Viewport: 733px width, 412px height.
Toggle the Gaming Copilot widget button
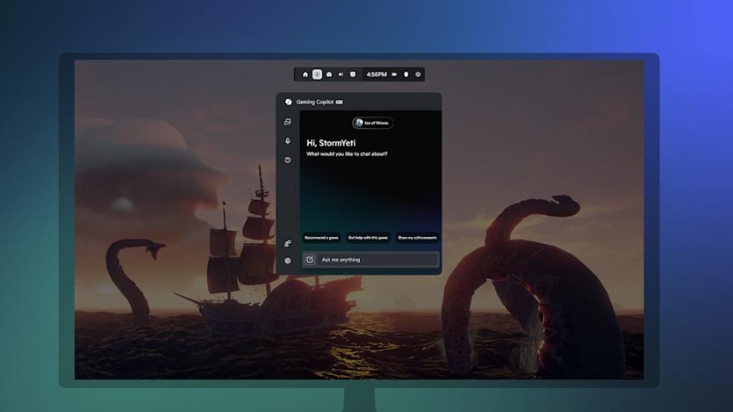(x=317, y=75)
